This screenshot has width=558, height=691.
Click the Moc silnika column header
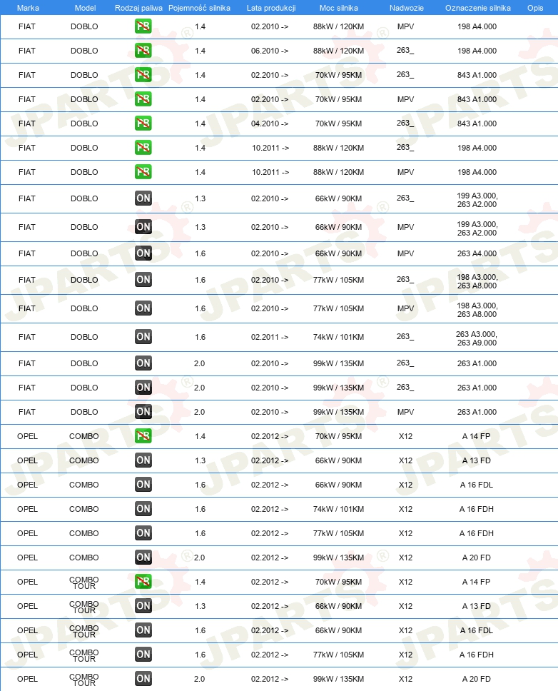click(x=339, y=8)
